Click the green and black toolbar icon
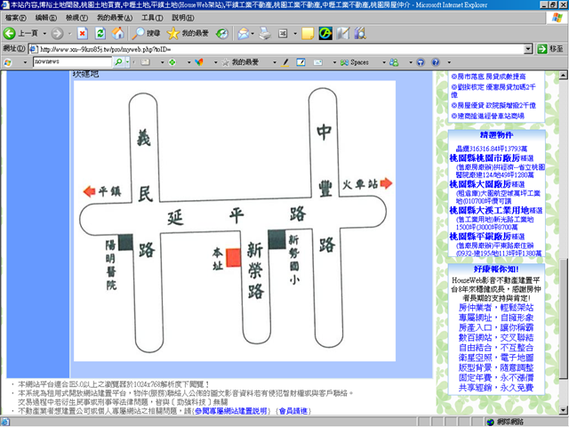Viewport: 569px width, 427px height. click(325, 34)
